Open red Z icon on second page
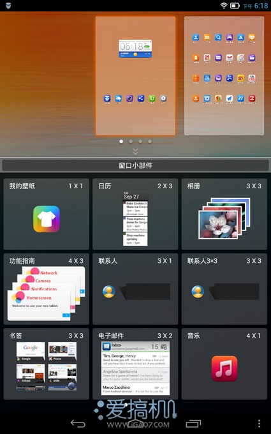The width and height of the screenshot is (271, 434). 252,98
